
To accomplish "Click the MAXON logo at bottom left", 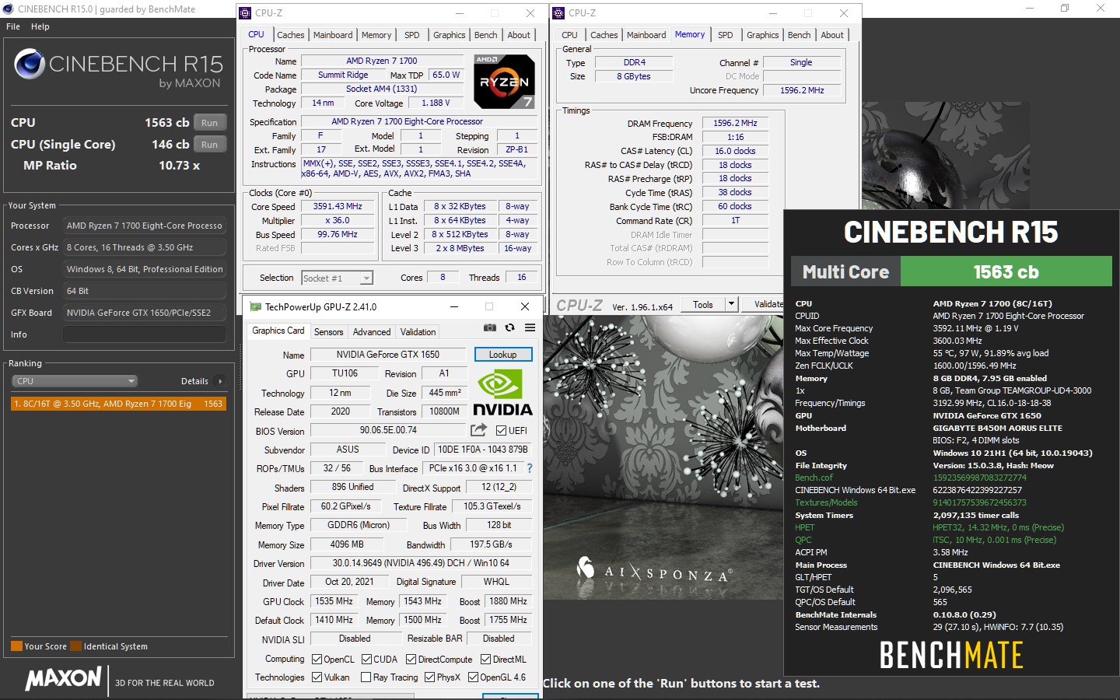I will coord(63,677).
